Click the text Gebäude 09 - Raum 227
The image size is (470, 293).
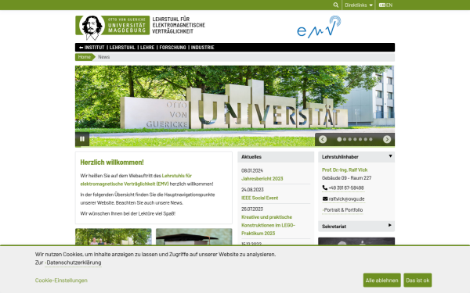(346, 178)
